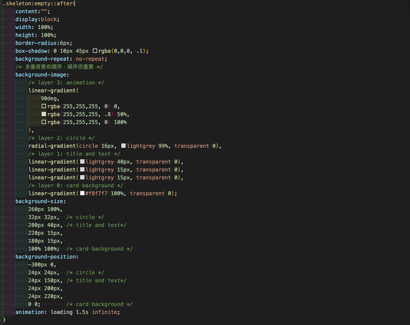Click the height property name

tap(25, 35)
